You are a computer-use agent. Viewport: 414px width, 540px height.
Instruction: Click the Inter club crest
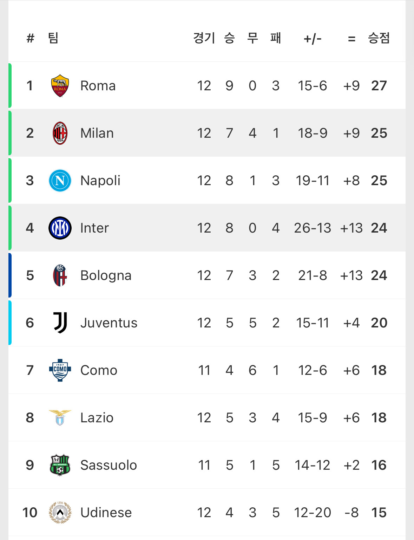[60, 228]
